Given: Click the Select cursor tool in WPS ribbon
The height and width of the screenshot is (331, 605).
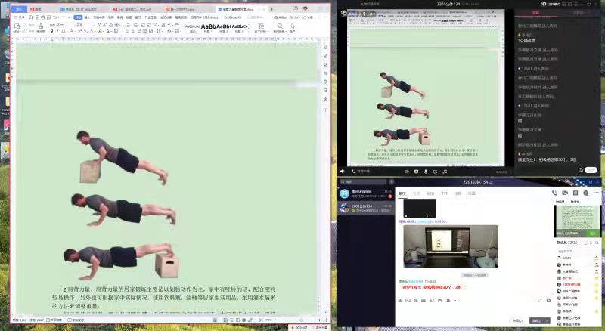Looking at the screenshot, I should coord(293,26).
